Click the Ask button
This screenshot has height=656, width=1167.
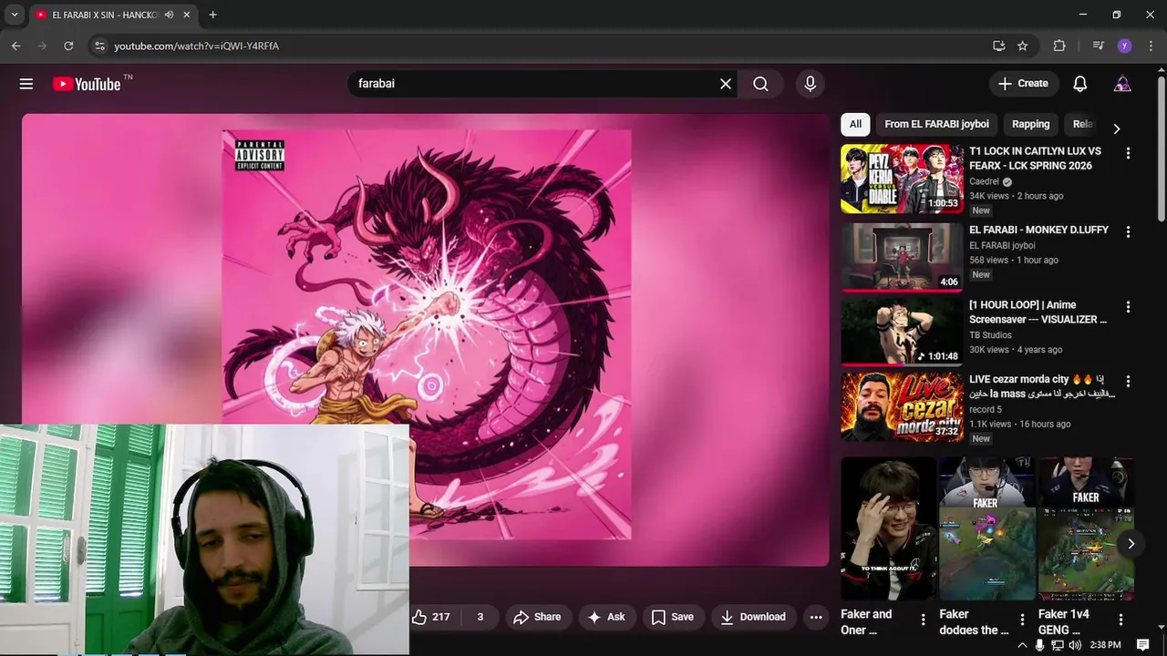pyautogui.click(x=606, y=617)
